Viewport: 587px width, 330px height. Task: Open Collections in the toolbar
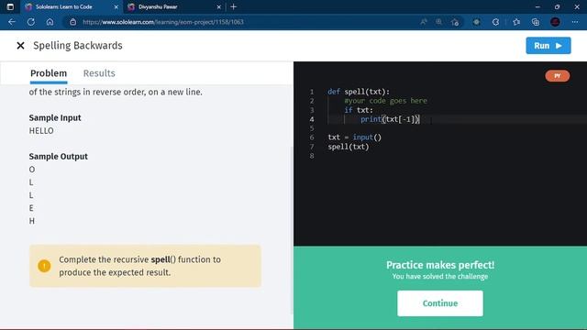click(x=536, y=22)
